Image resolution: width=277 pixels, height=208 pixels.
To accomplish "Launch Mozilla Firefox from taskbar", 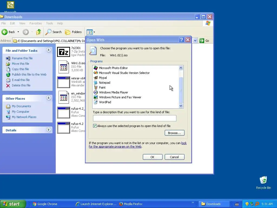I will [x=131, y=204].
